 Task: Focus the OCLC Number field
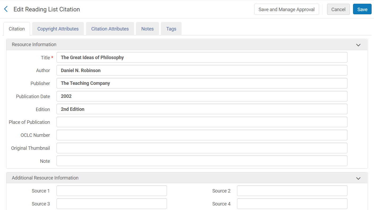click(x=202, y=135)
